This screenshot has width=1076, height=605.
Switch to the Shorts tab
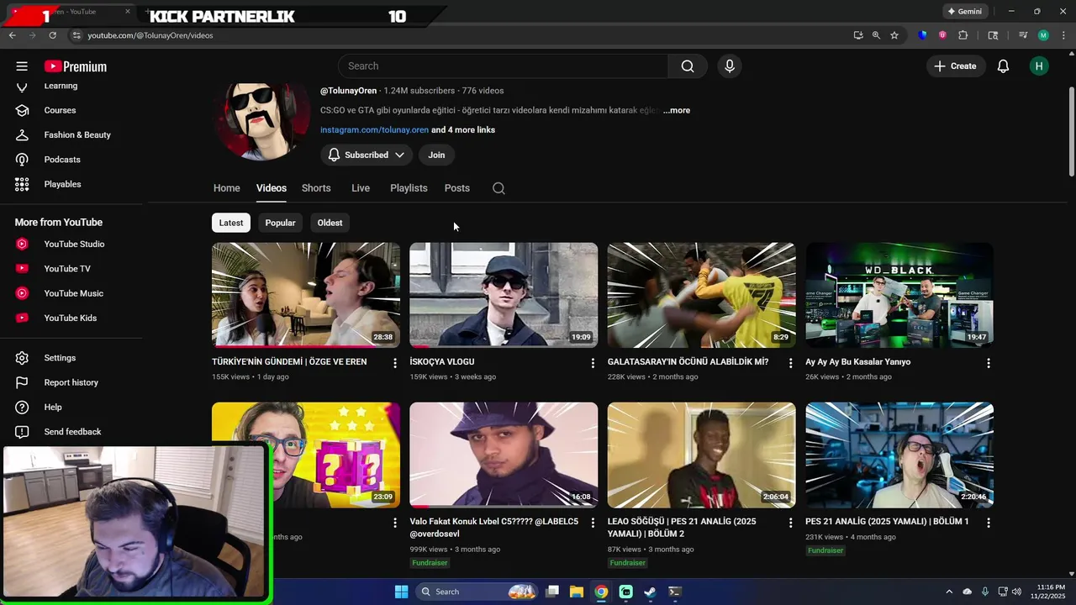tap(316, 188)
